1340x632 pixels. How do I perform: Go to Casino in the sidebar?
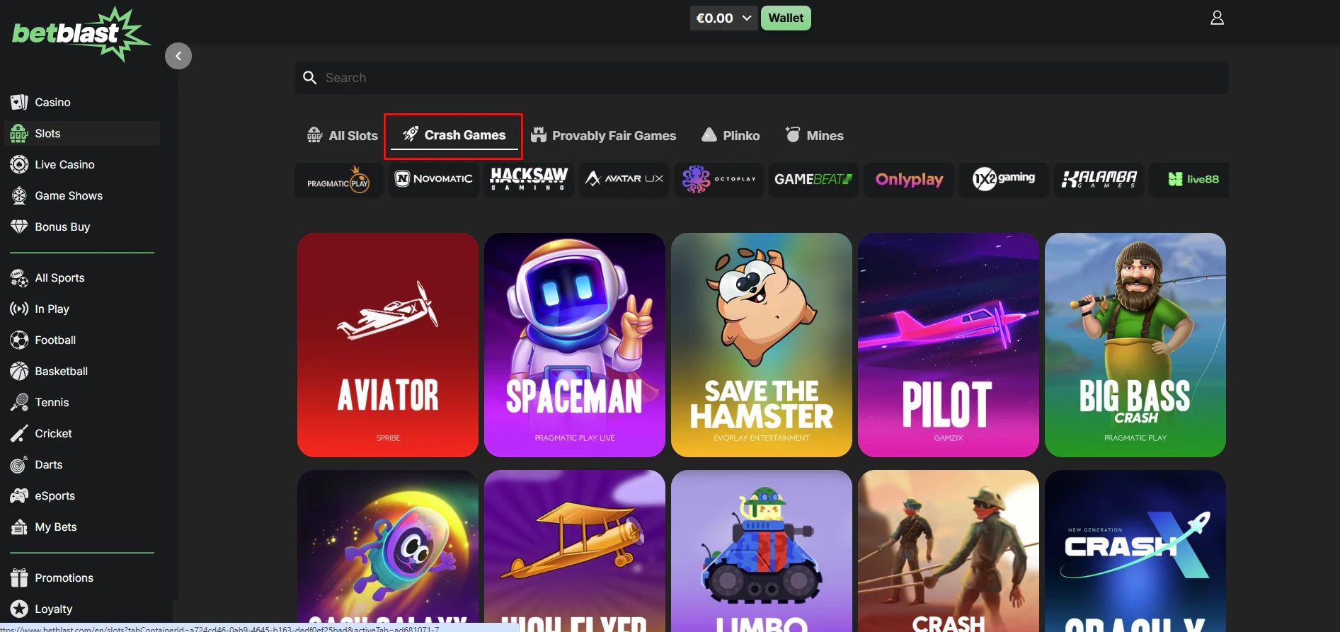coord(82,102)
